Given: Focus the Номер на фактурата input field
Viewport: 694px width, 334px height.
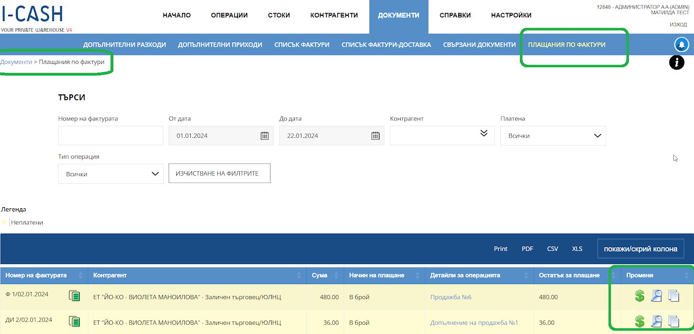Looking at the screenshot, I should (111, 136).
